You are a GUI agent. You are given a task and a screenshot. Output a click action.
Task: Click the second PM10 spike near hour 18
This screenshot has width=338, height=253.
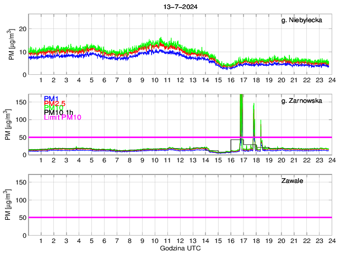(x=254, y=104)
